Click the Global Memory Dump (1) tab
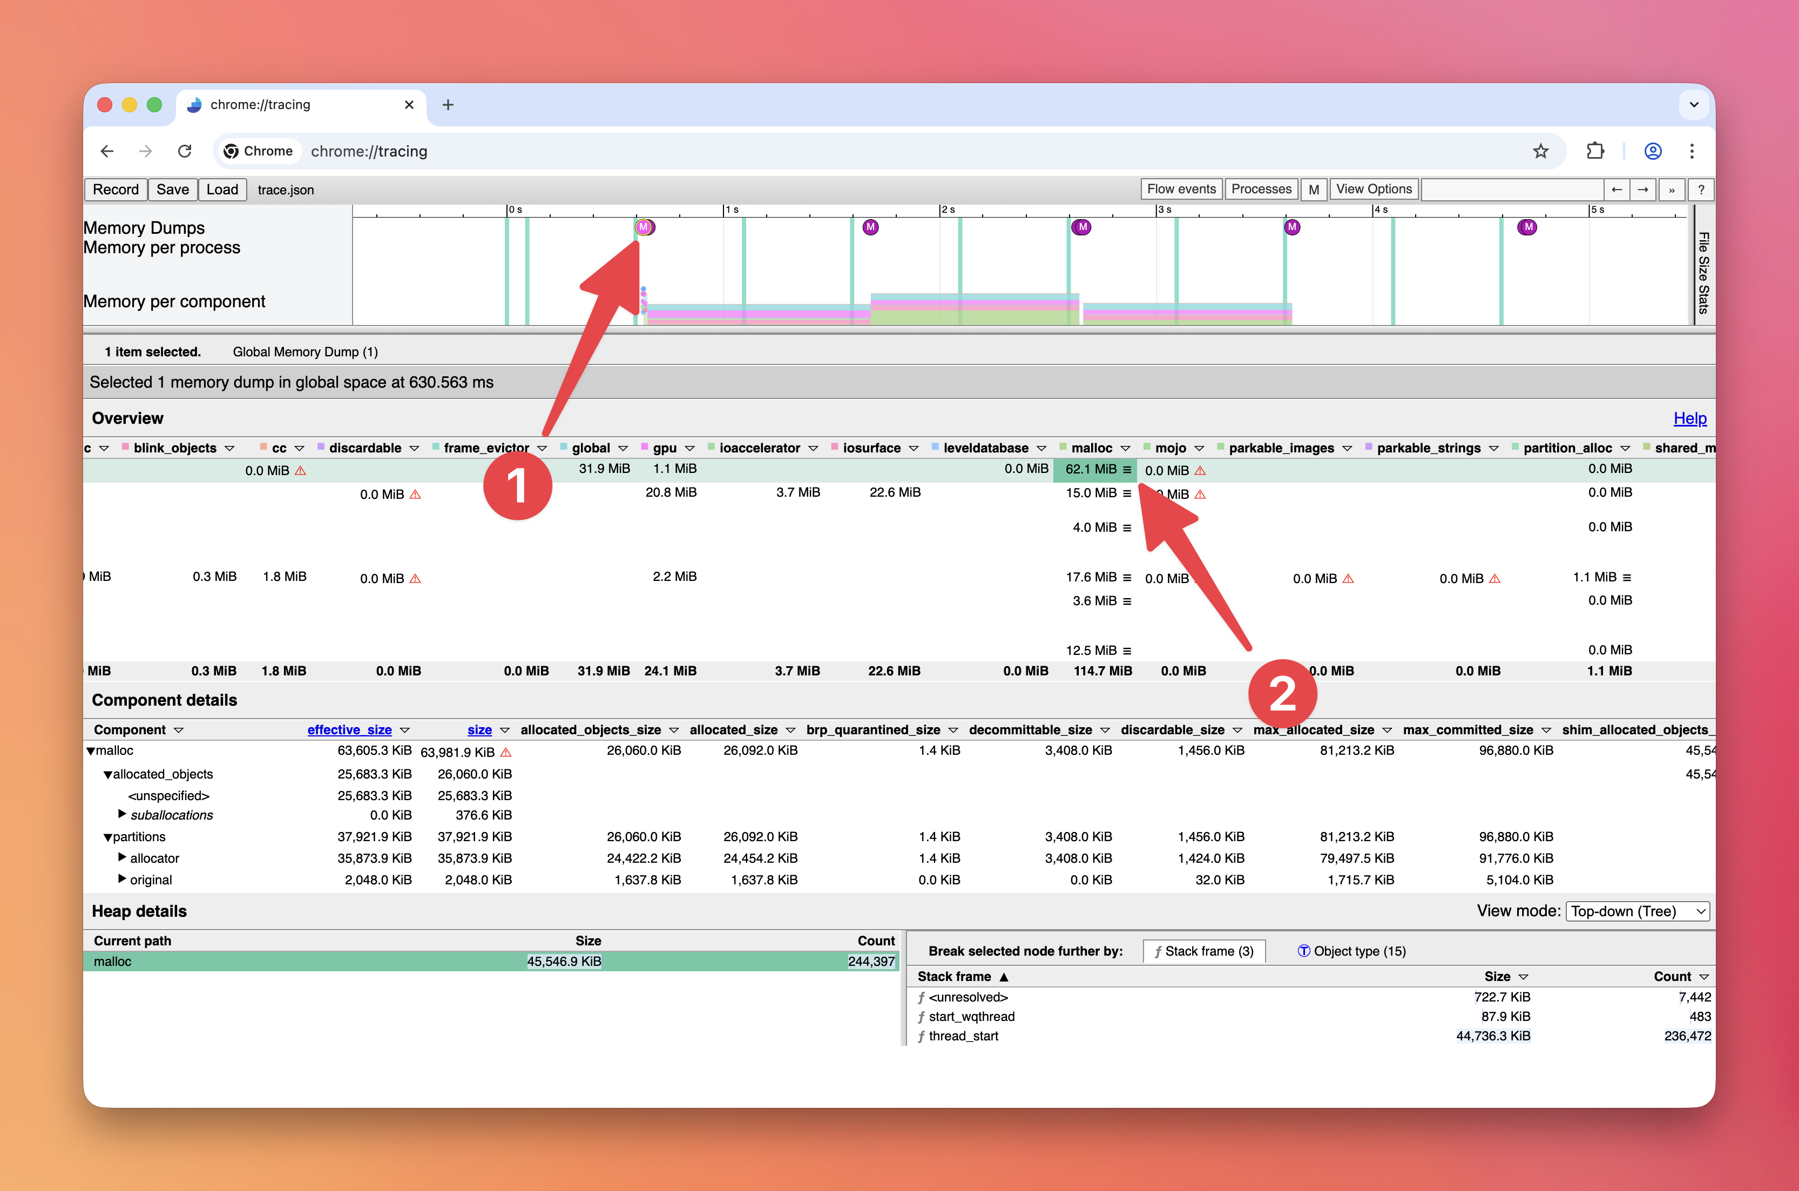The width and height of the screenshot is (1799, 1191). point(305,351)
